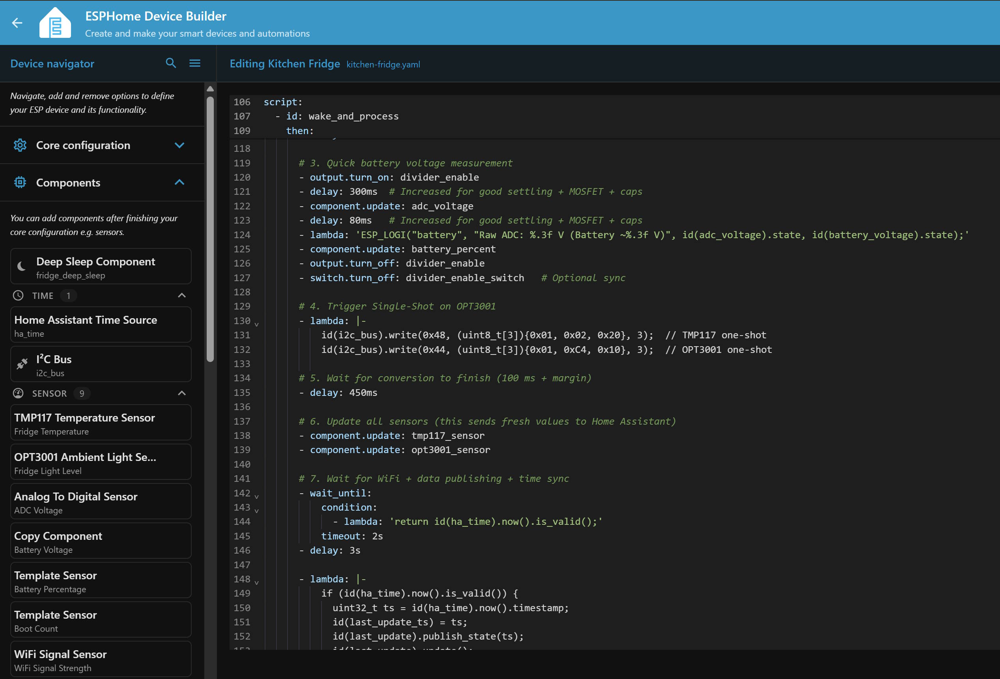Open the WiFi Signal Sensor card
Image resolution: width=1000 pixels, height=679 pixels.
point(101,659)
